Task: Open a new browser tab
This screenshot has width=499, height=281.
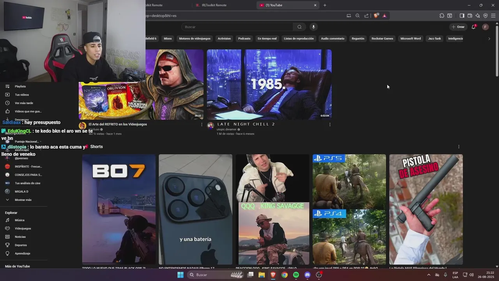Action: [325, 5]
